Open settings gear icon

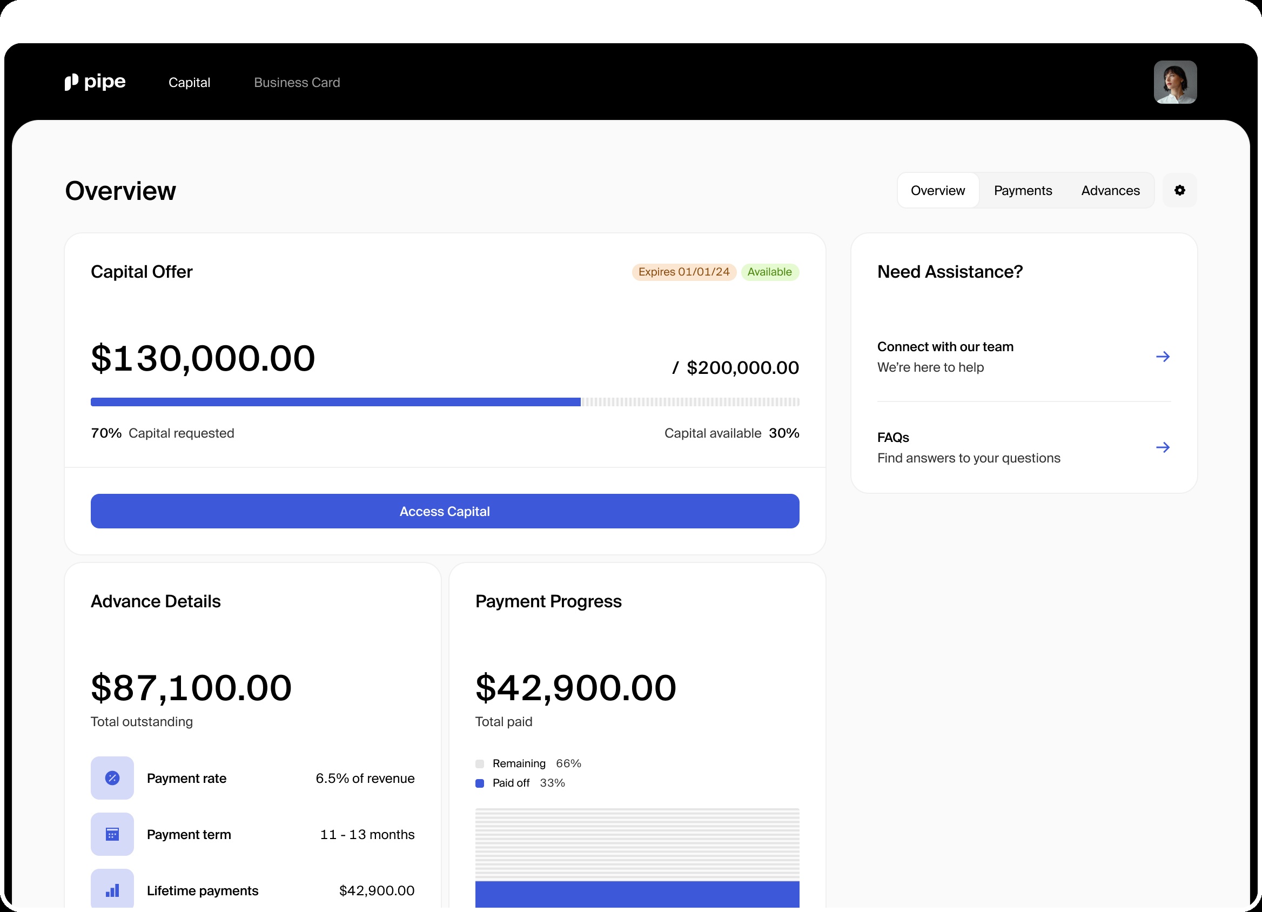tap(1179, 190)
